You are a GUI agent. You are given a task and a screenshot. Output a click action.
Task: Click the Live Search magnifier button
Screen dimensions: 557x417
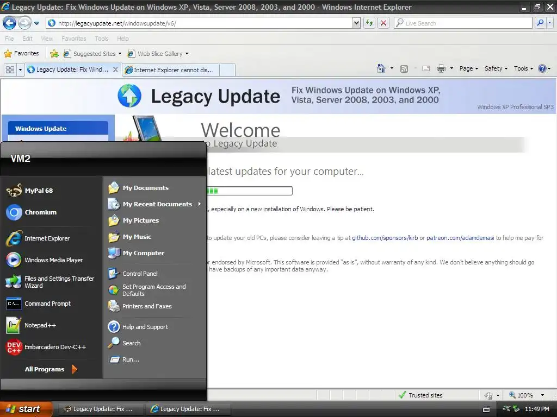coord(540,23)
